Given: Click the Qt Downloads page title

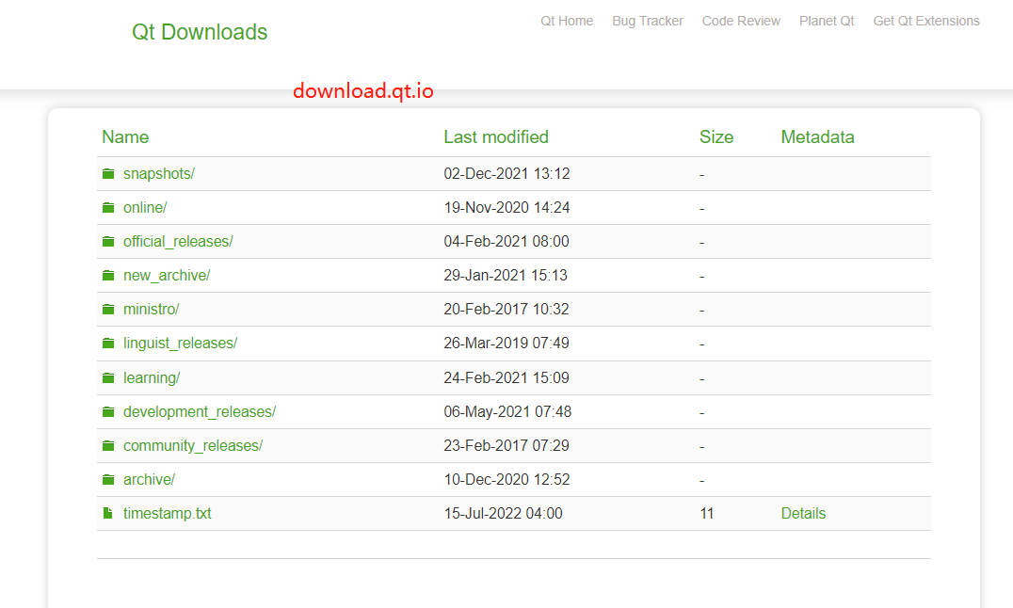Looking at the screenshot, I should [x=199, y=32].
